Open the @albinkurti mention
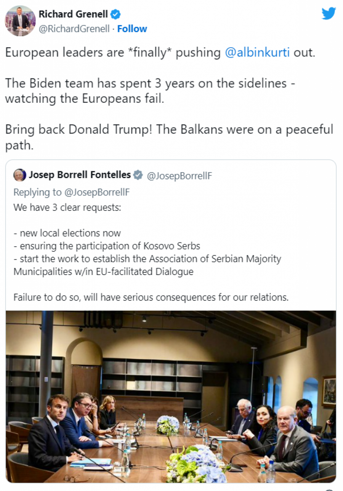This screenshot has width=343, height=491. 257,53
